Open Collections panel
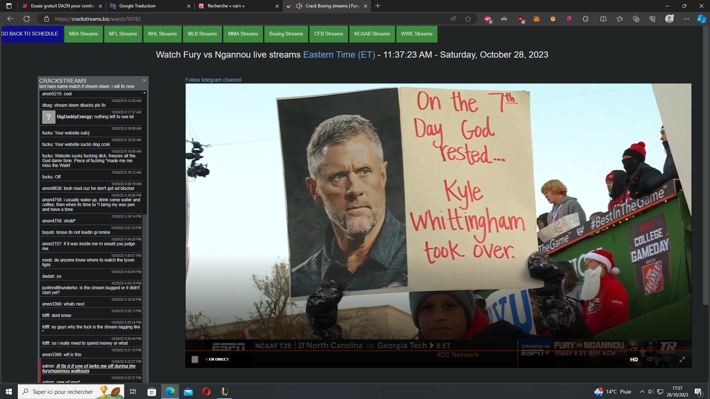710x399 pixels. click(x=636, y=19)
